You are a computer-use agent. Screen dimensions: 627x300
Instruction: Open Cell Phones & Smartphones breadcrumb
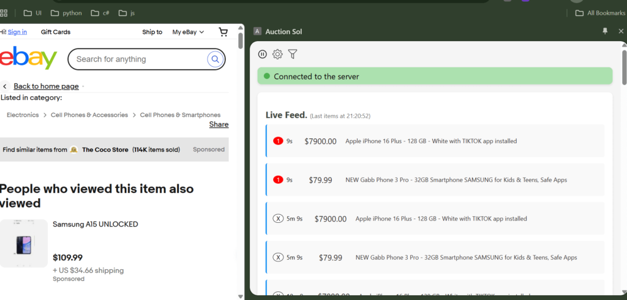coord(180,115)
